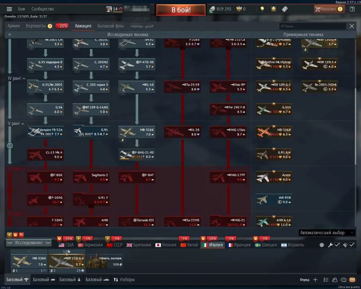
Task: Collapse the Исследуемая техника header arrow
Action: coord(10,35)
